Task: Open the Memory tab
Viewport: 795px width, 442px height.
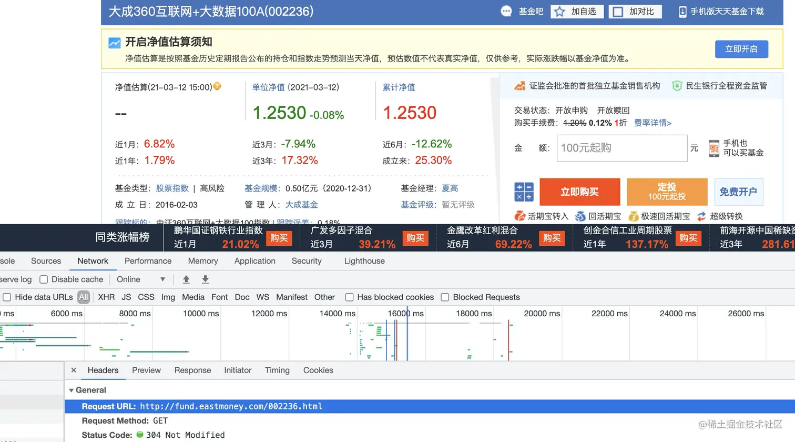Action: point(203,260)
